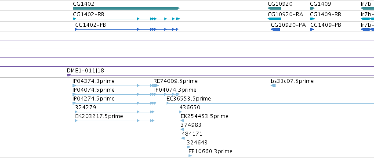The image size is (374, 158).
Task: Click the EP10660.3prime arrow glyph
Action: pyautogui.click(x=190, y=156)
